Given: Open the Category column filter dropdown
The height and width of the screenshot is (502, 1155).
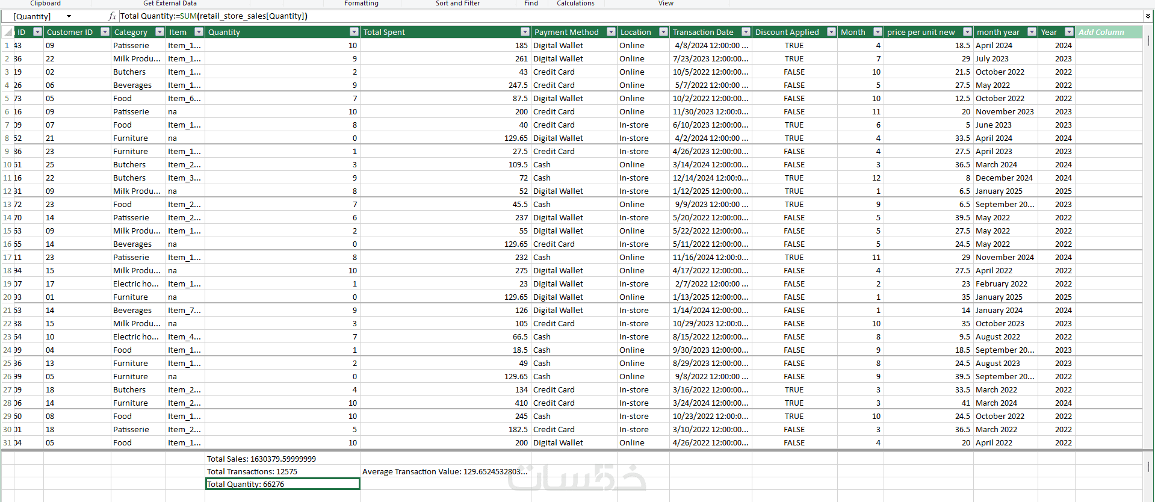Looking at the screenshot, I should [x=159, y=32].
